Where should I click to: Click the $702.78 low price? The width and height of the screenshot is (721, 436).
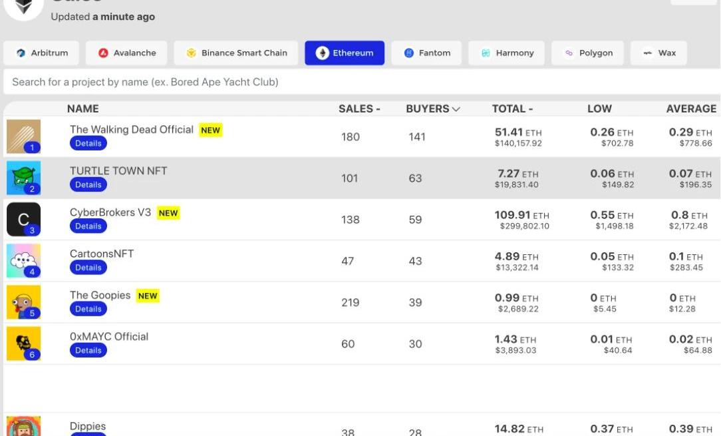pyautogui.click(x=617, y=143)
